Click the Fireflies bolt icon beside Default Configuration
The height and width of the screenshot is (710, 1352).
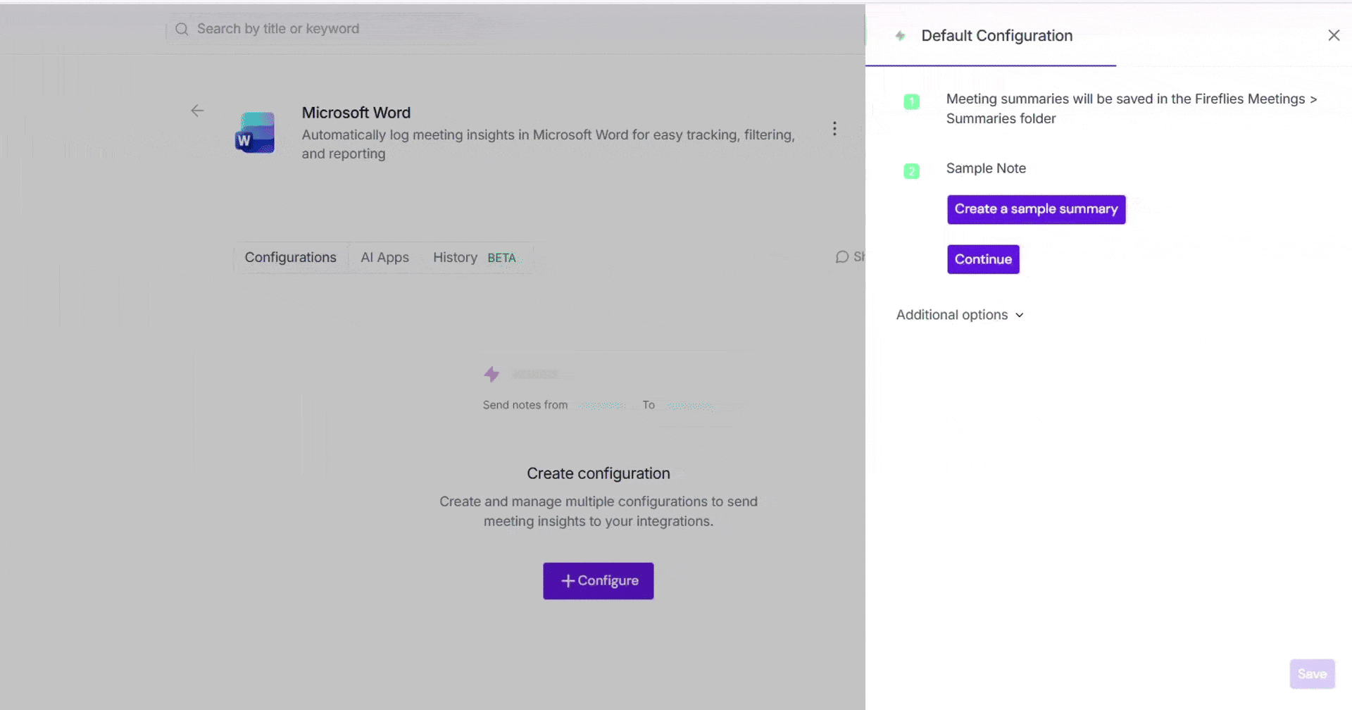point(899,35)
